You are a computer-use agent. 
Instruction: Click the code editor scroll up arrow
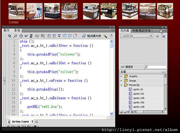click(112, 41)
